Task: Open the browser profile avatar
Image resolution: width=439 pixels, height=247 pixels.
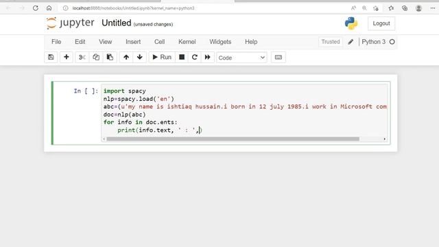Action: (418, 8)
